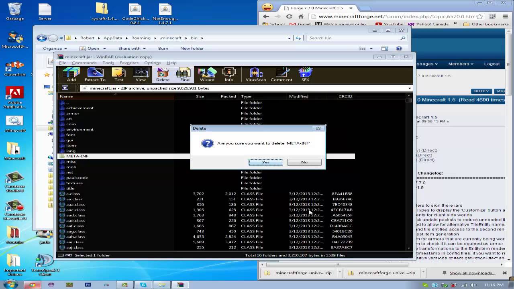Click Logout on the forum page
Image resolution: width=514 pixels, height=289 pixels.
coord(492,64)
